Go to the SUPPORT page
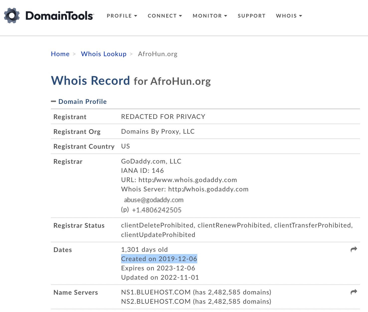This screenshot has height=312, width=368. [251, 16]
